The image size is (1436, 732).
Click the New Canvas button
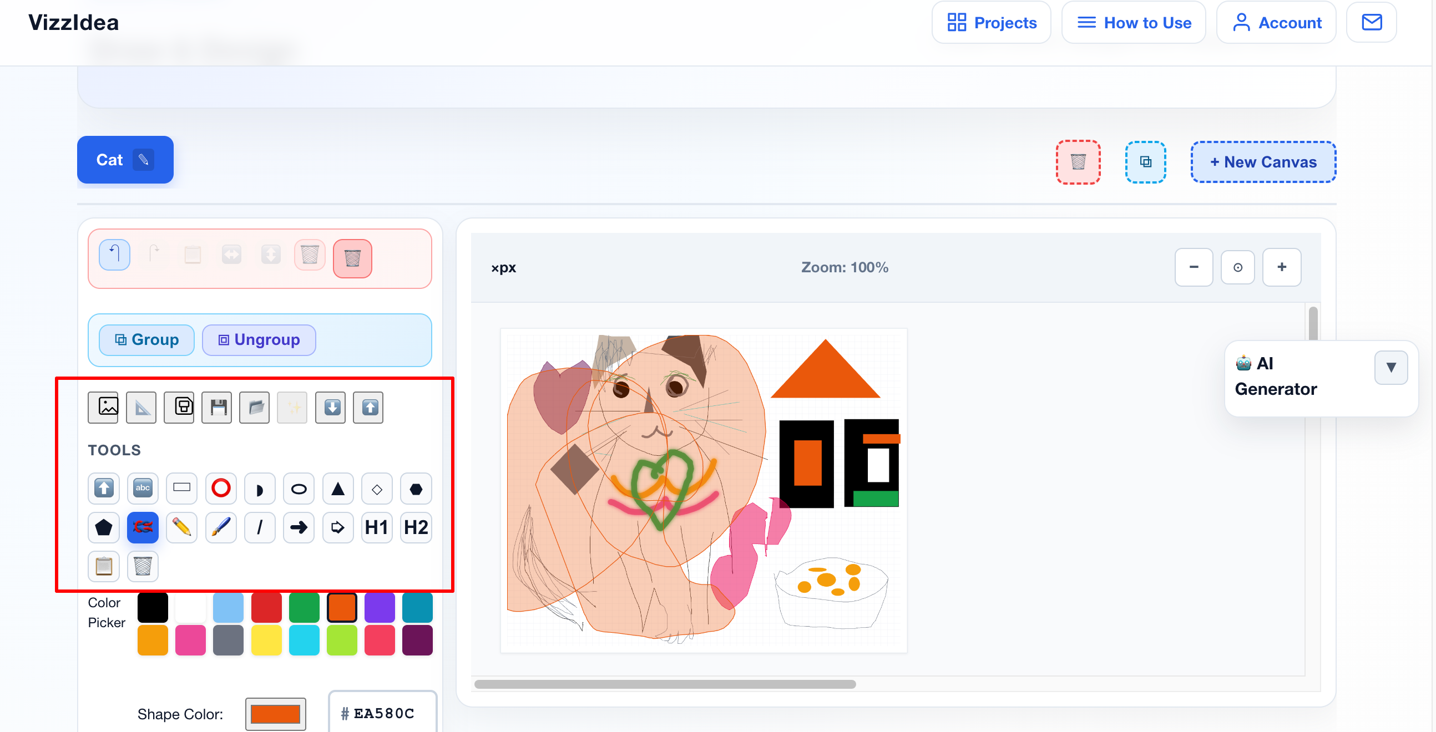1263,162
